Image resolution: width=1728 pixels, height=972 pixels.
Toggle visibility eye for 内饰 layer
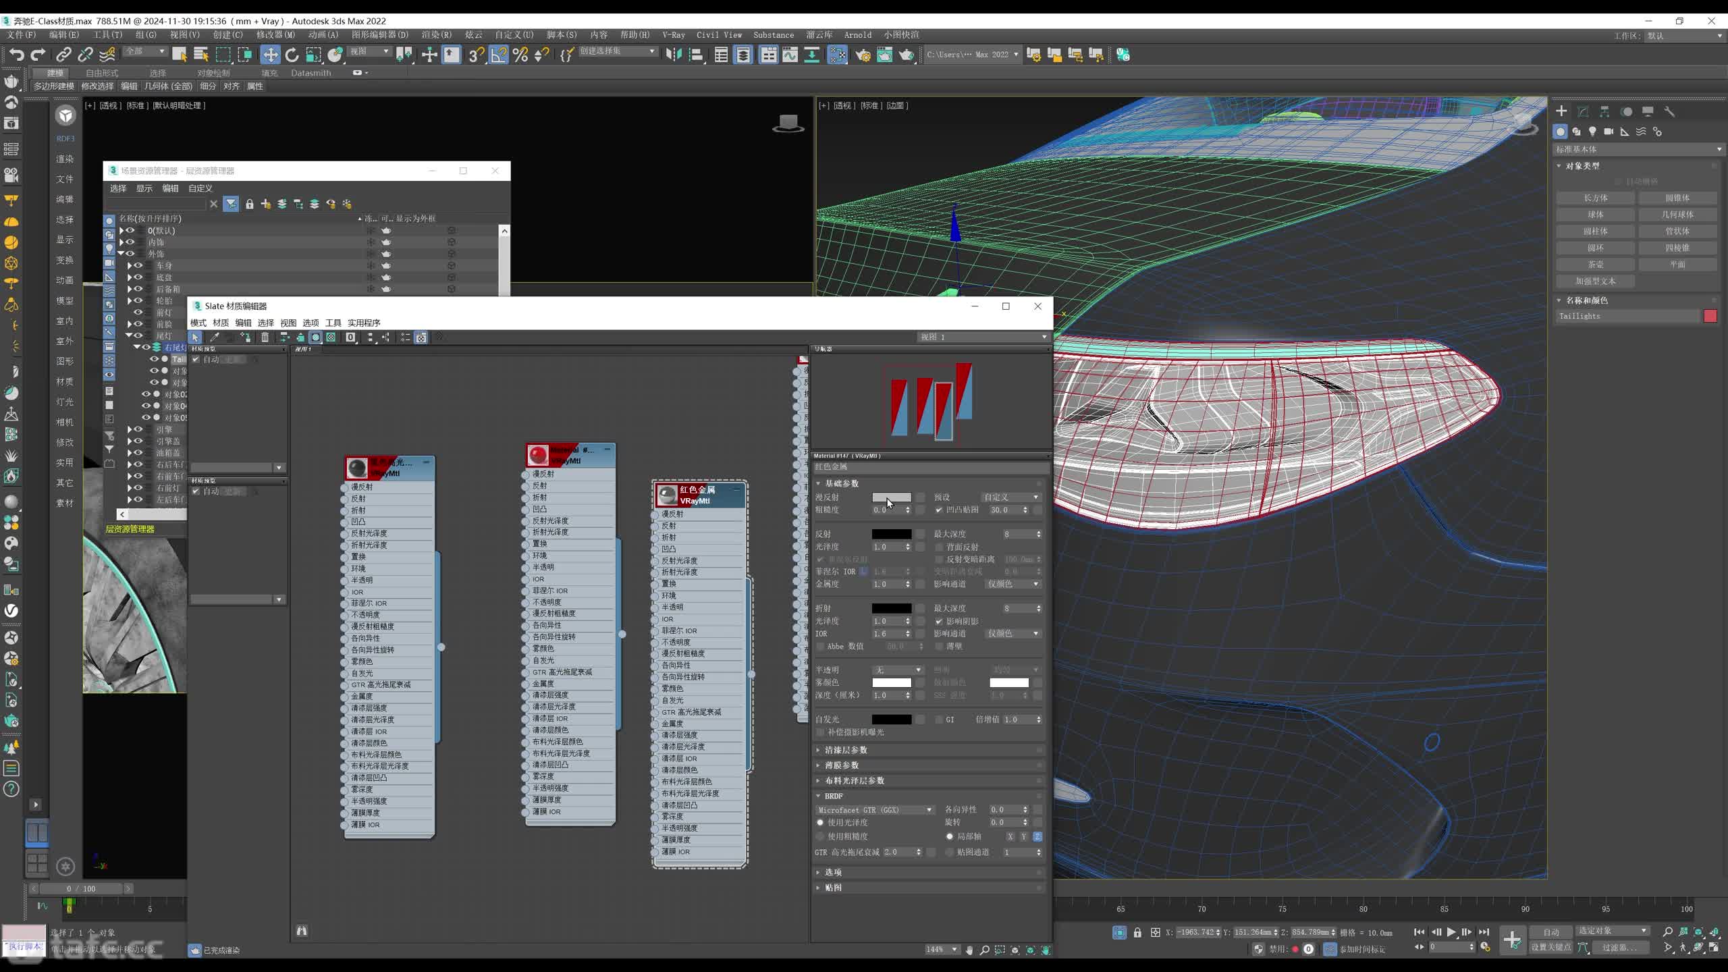pyautogui.click(x=130, y=242)
